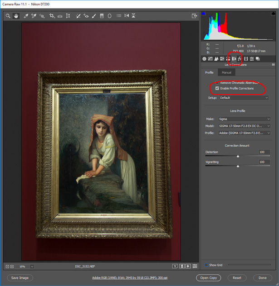Toggle full screen mode icon
This screenshot has height=286, width=279.
pyautogui.click(x=195, y=16)
